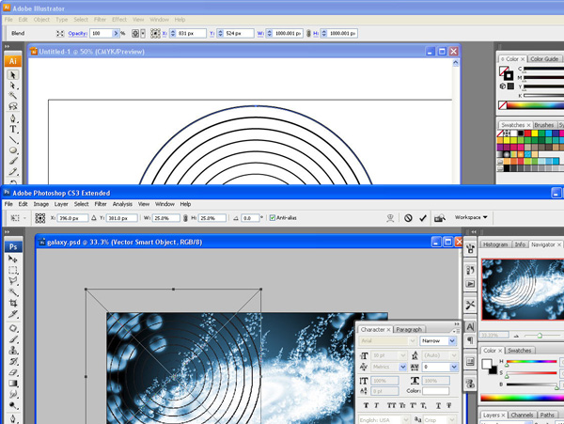Select Photoshop's Magic Wand tool
Screen dimensions: 564x424
click(13, 291)
